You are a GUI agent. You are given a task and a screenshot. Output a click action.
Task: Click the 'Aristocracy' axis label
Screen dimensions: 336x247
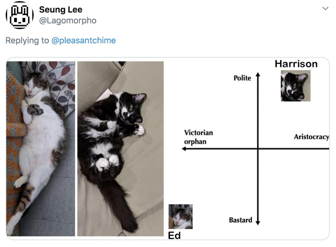[x=311, y=137]
